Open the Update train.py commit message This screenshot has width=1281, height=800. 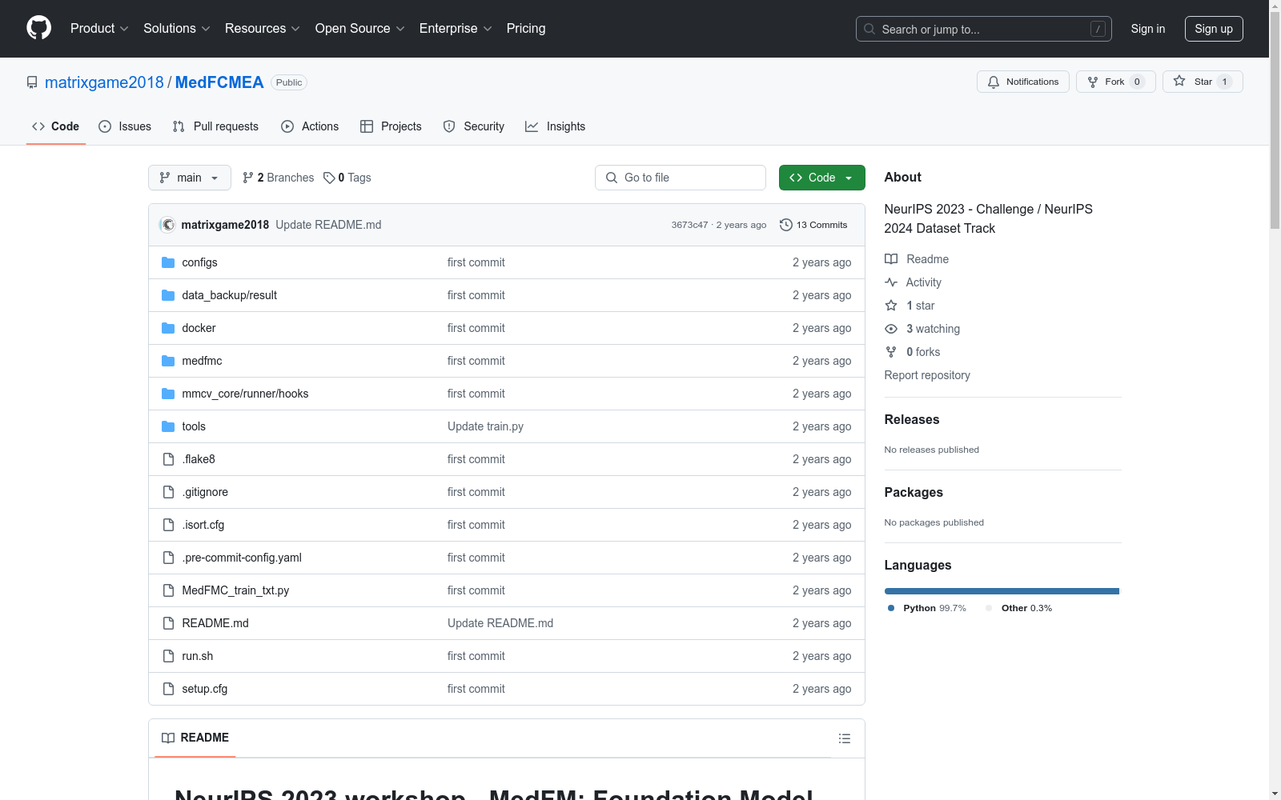click(485, 426)
